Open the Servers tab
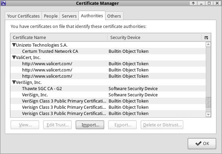 tap(69, 16)
